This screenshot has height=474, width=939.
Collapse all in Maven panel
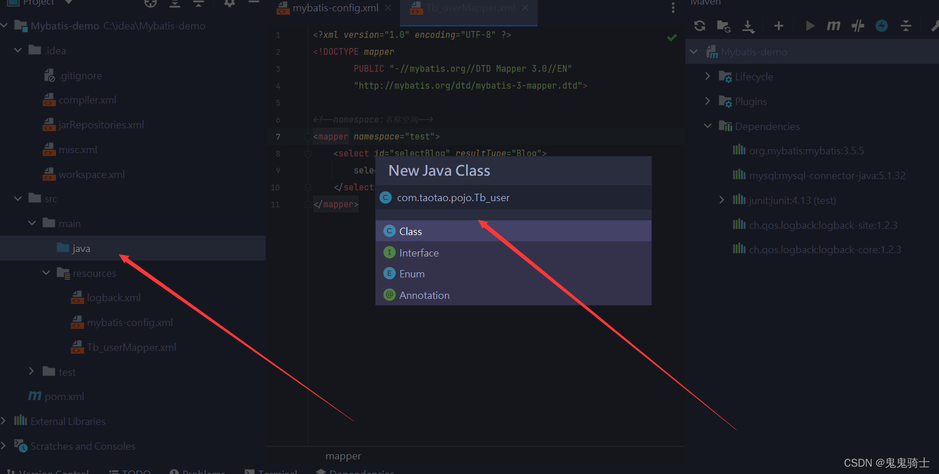906,25
